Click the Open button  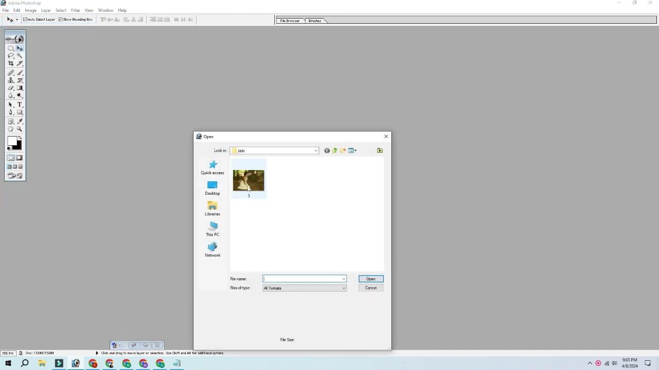point(371,279)
